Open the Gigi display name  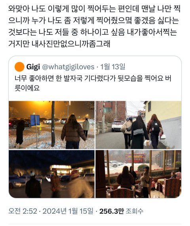coord(33,67)
